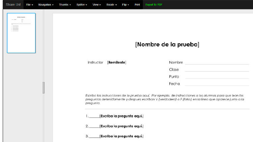Image resolution: width=253 pixels, height=142 pixels.
Task: Open the Splitter menu
Action: click(82, 5)
